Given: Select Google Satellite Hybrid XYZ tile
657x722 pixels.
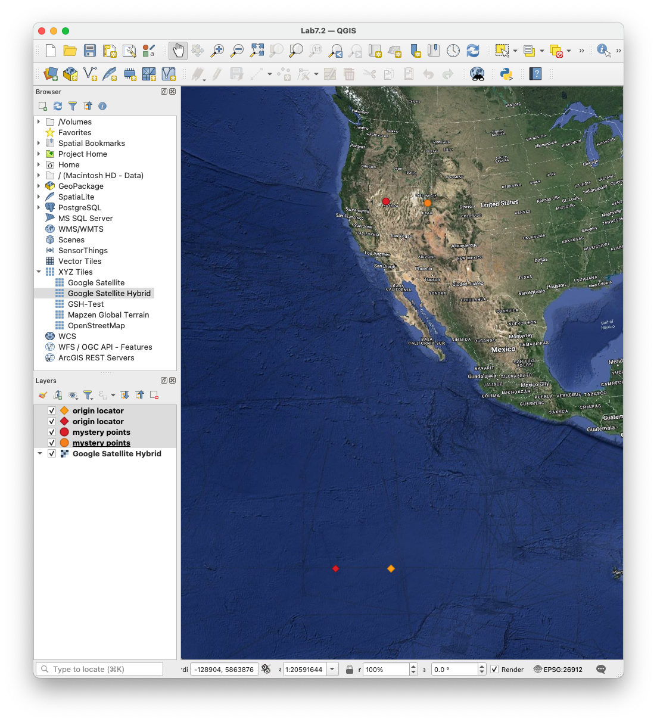Looking at the screenshot, I should [x=109, y=293].
